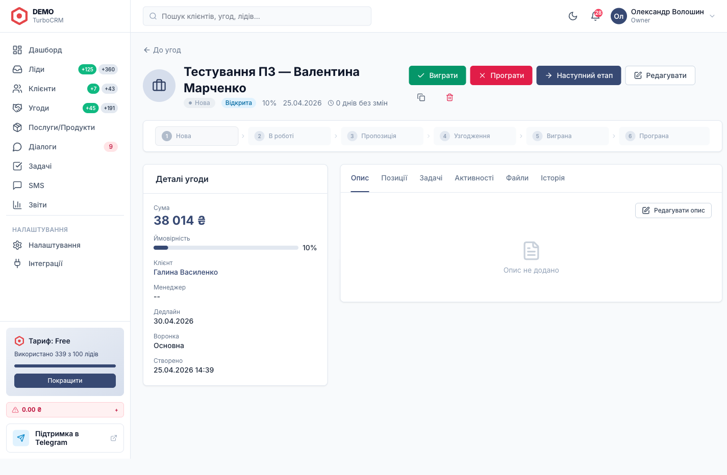Focus the search field for clients and deals

257,16
